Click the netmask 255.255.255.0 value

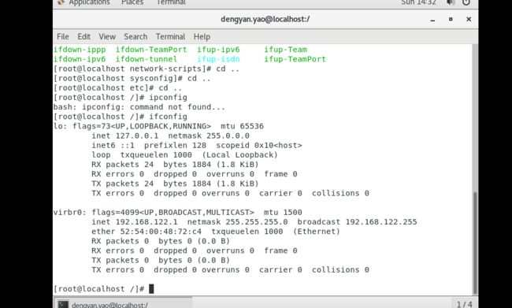pos(257,222)
